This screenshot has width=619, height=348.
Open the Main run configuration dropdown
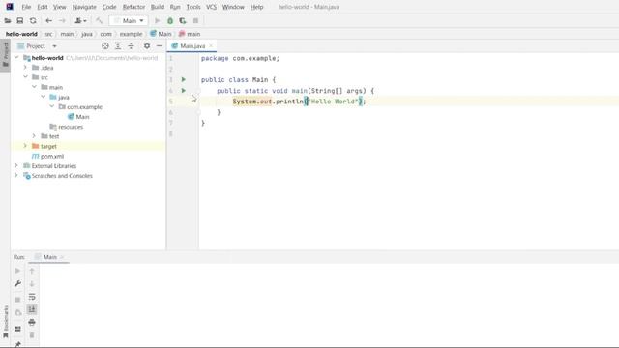click(129, 21)
